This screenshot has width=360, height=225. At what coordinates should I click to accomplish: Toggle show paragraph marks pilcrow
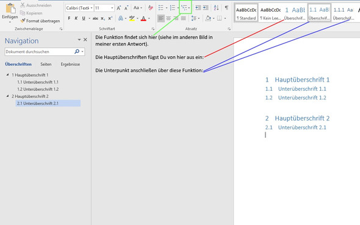click(x=226, y=8)
